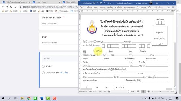Switch to รีวิว (Review) ribbon tab
181x101 pixels.
point(138,7)
